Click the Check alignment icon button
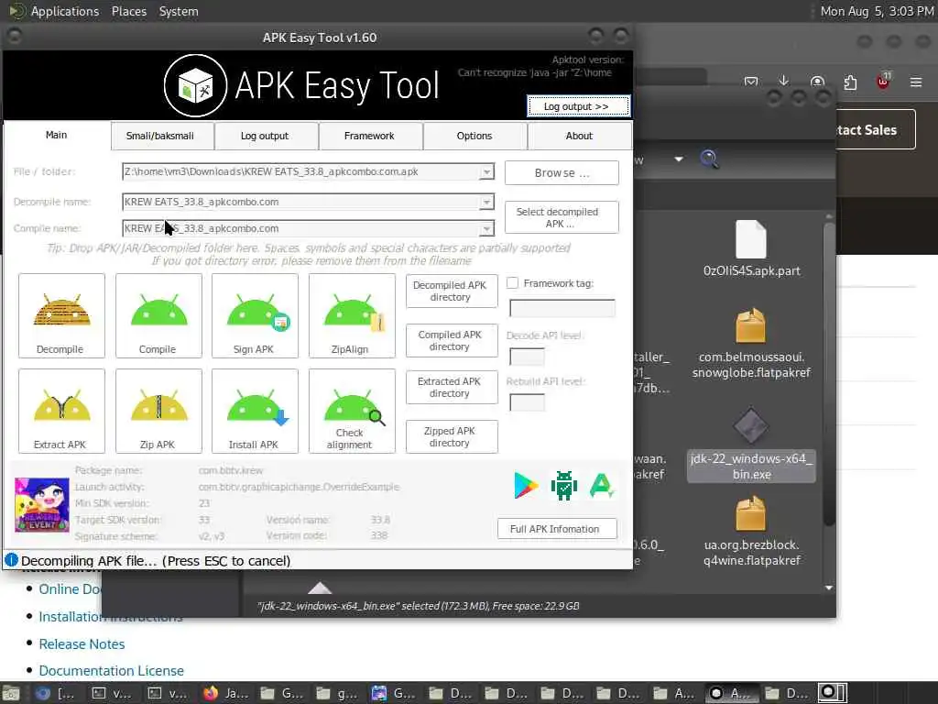Screen dimensions: 938x704 coord(352,412)
